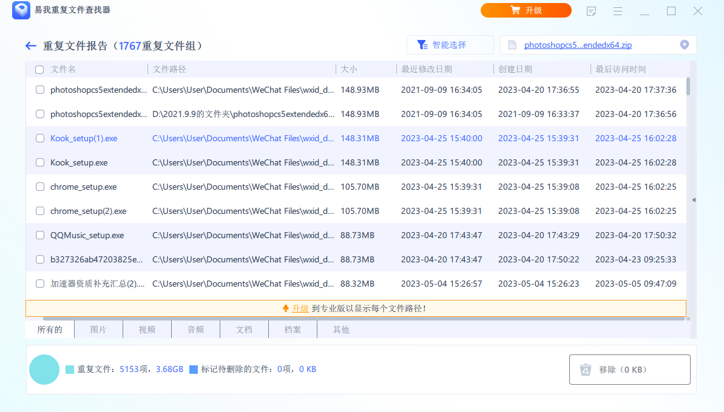This screenshot has height=412, width=724.
Task: Switch to the 图片 tab
Action: (x=98, y=330)
